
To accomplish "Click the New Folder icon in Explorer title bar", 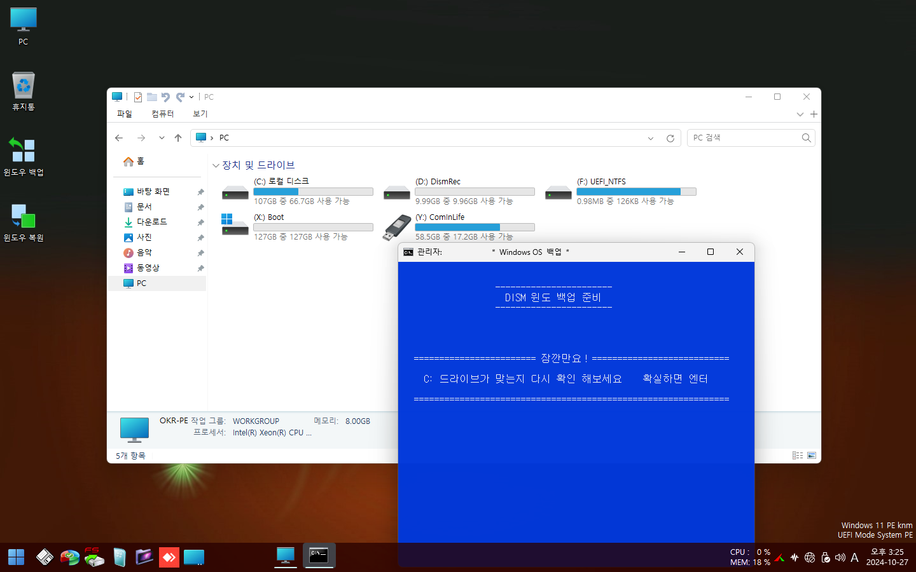I will click(x=152, y=97).
